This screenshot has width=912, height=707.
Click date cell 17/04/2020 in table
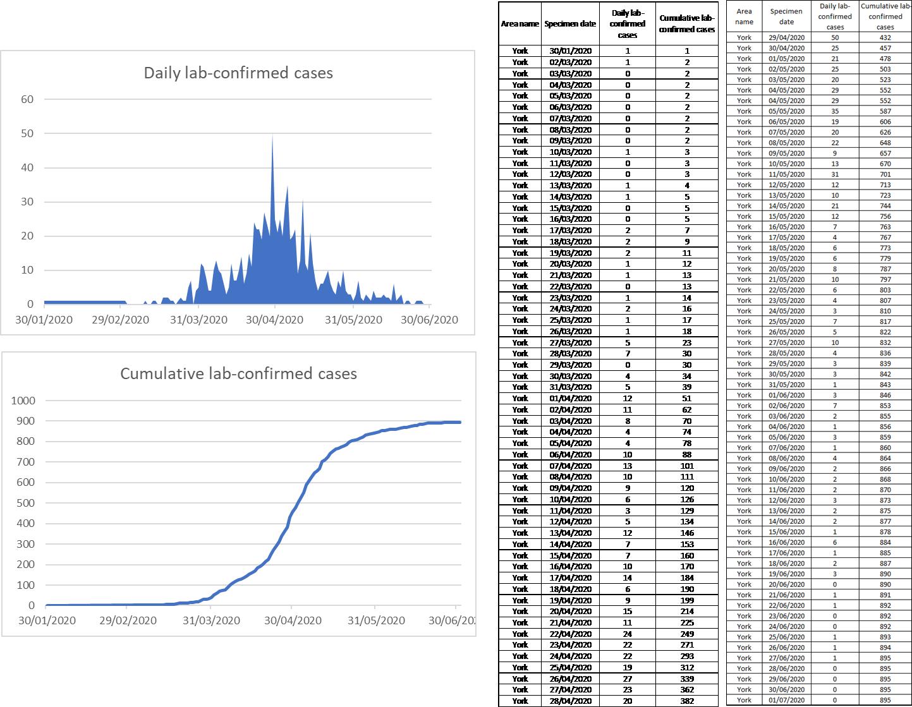(x=571, y=577)
